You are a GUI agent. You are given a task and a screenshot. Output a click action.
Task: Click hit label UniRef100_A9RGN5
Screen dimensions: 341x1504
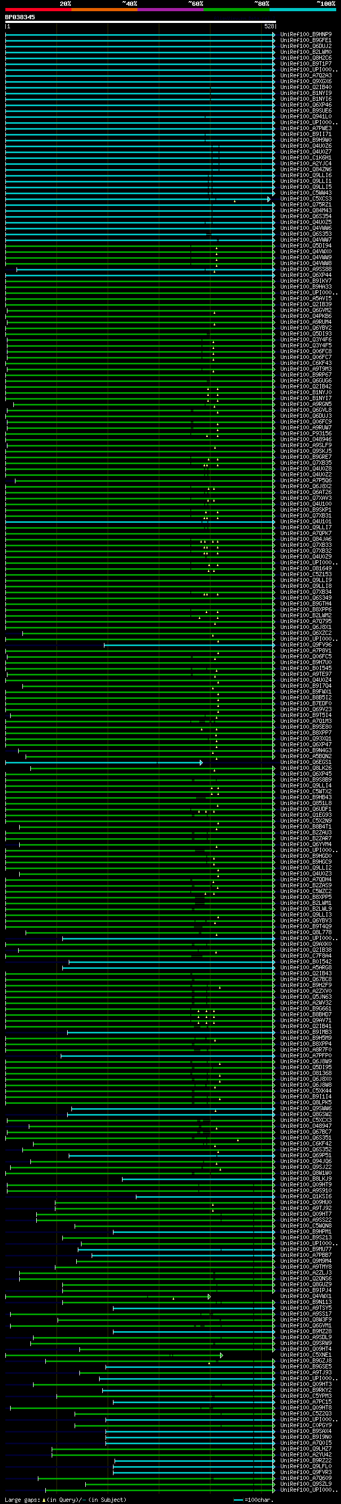pos(306,404)
